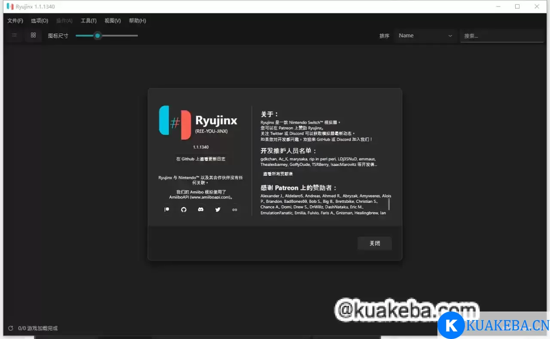Open the 视图(V) menu
The image size is (550, 339).
tap(113, 21)
